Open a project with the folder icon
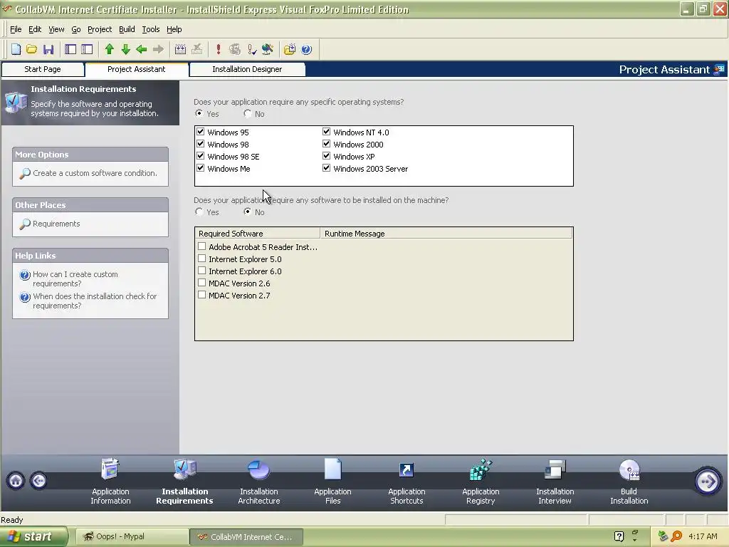 [x=31, y=49]
